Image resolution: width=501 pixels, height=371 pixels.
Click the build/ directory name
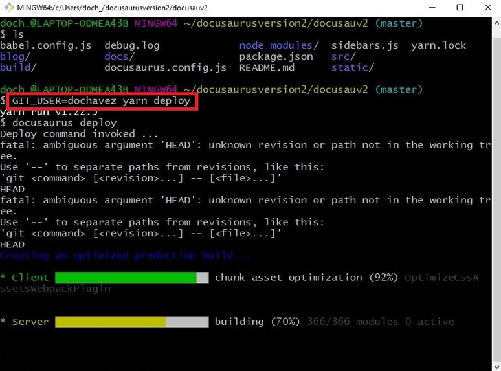18,68
